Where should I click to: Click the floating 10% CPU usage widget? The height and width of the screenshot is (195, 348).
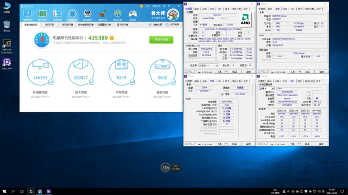pyautogui.click(x=170, y=167)
